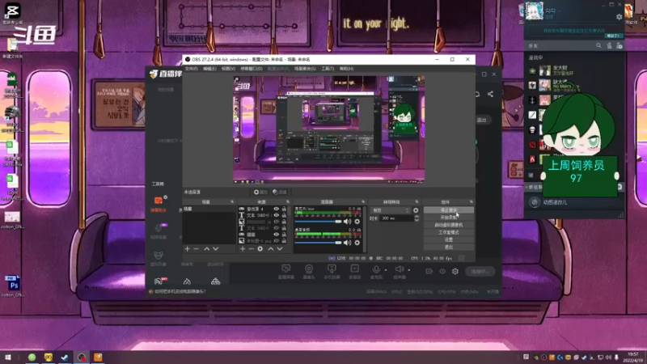The height and width of the screenshot is (364, 647).
Task: Pop out the Sources dock with its header icon
Action: (x=288, y=201)
